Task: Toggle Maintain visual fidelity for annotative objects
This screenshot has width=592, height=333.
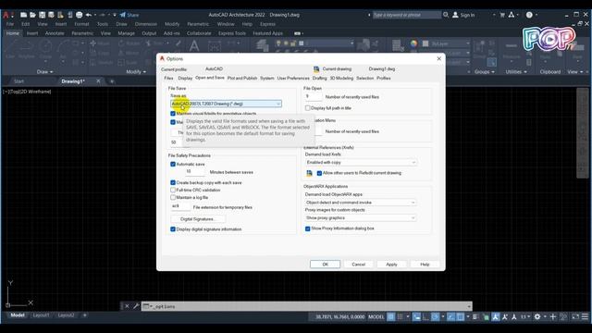Action: 173,114
